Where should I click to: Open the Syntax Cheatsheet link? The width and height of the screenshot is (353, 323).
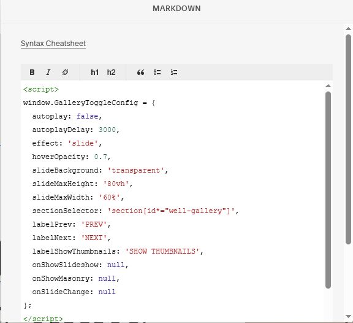tap(53, 44)
